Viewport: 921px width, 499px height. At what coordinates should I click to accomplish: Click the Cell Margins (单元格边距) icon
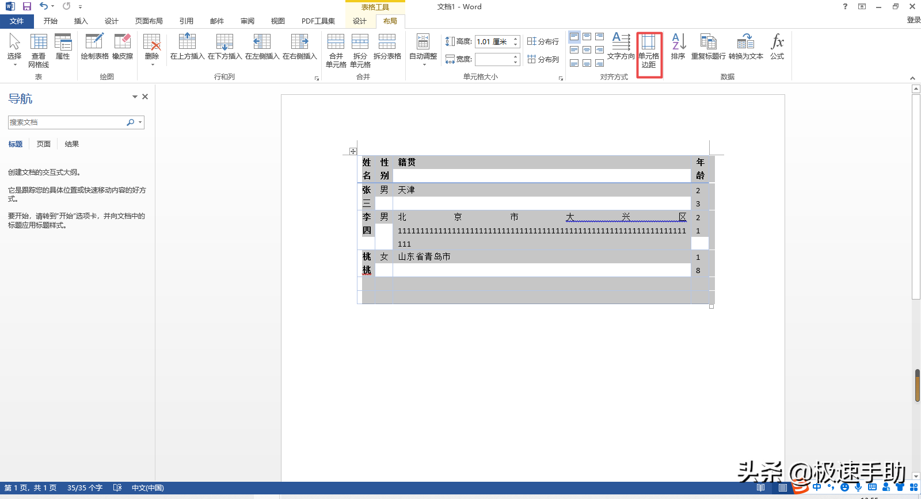(649, 51)
